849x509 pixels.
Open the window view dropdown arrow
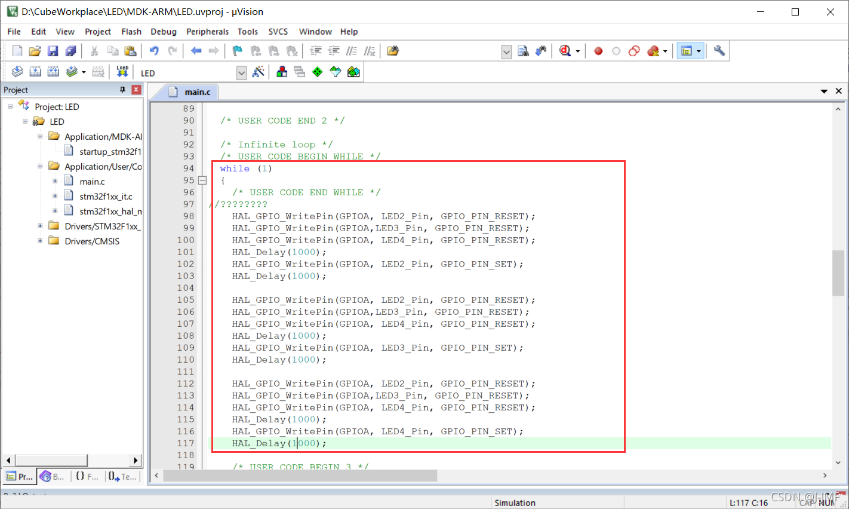(x=699, y=51)
